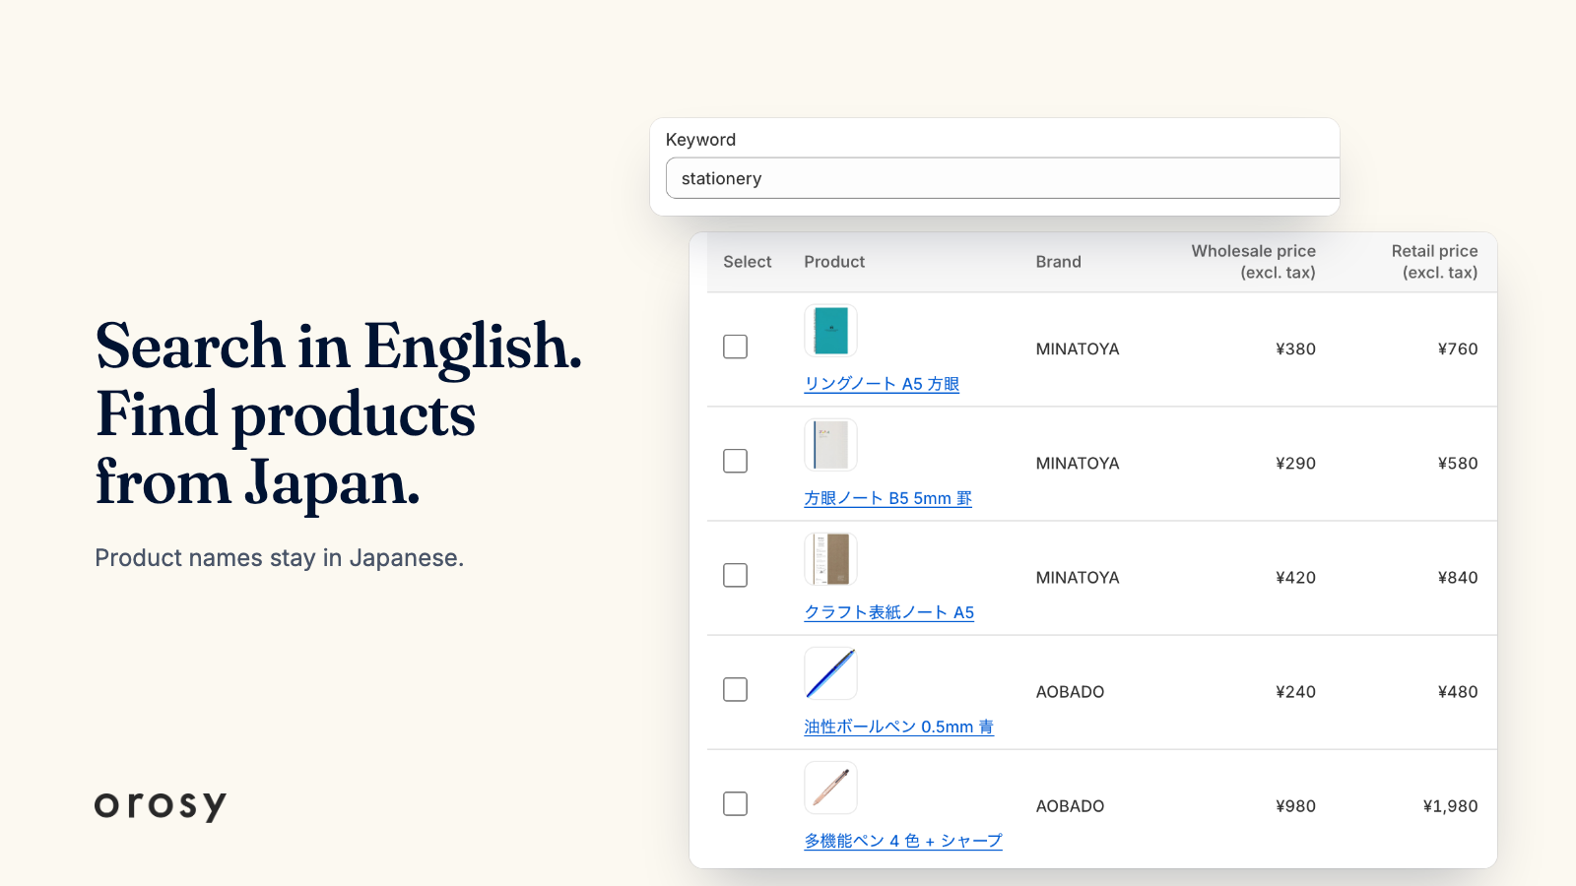Click the ¥840 retail price
This screenshot has width=1576, height=886.
(x=1458, y=577)
